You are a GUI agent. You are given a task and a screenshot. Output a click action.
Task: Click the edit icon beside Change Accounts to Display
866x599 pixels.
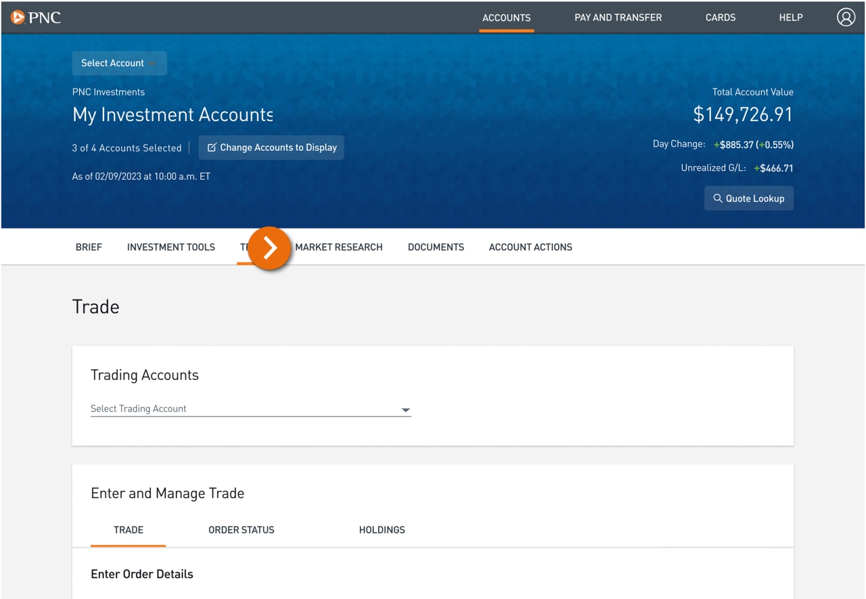212,147
